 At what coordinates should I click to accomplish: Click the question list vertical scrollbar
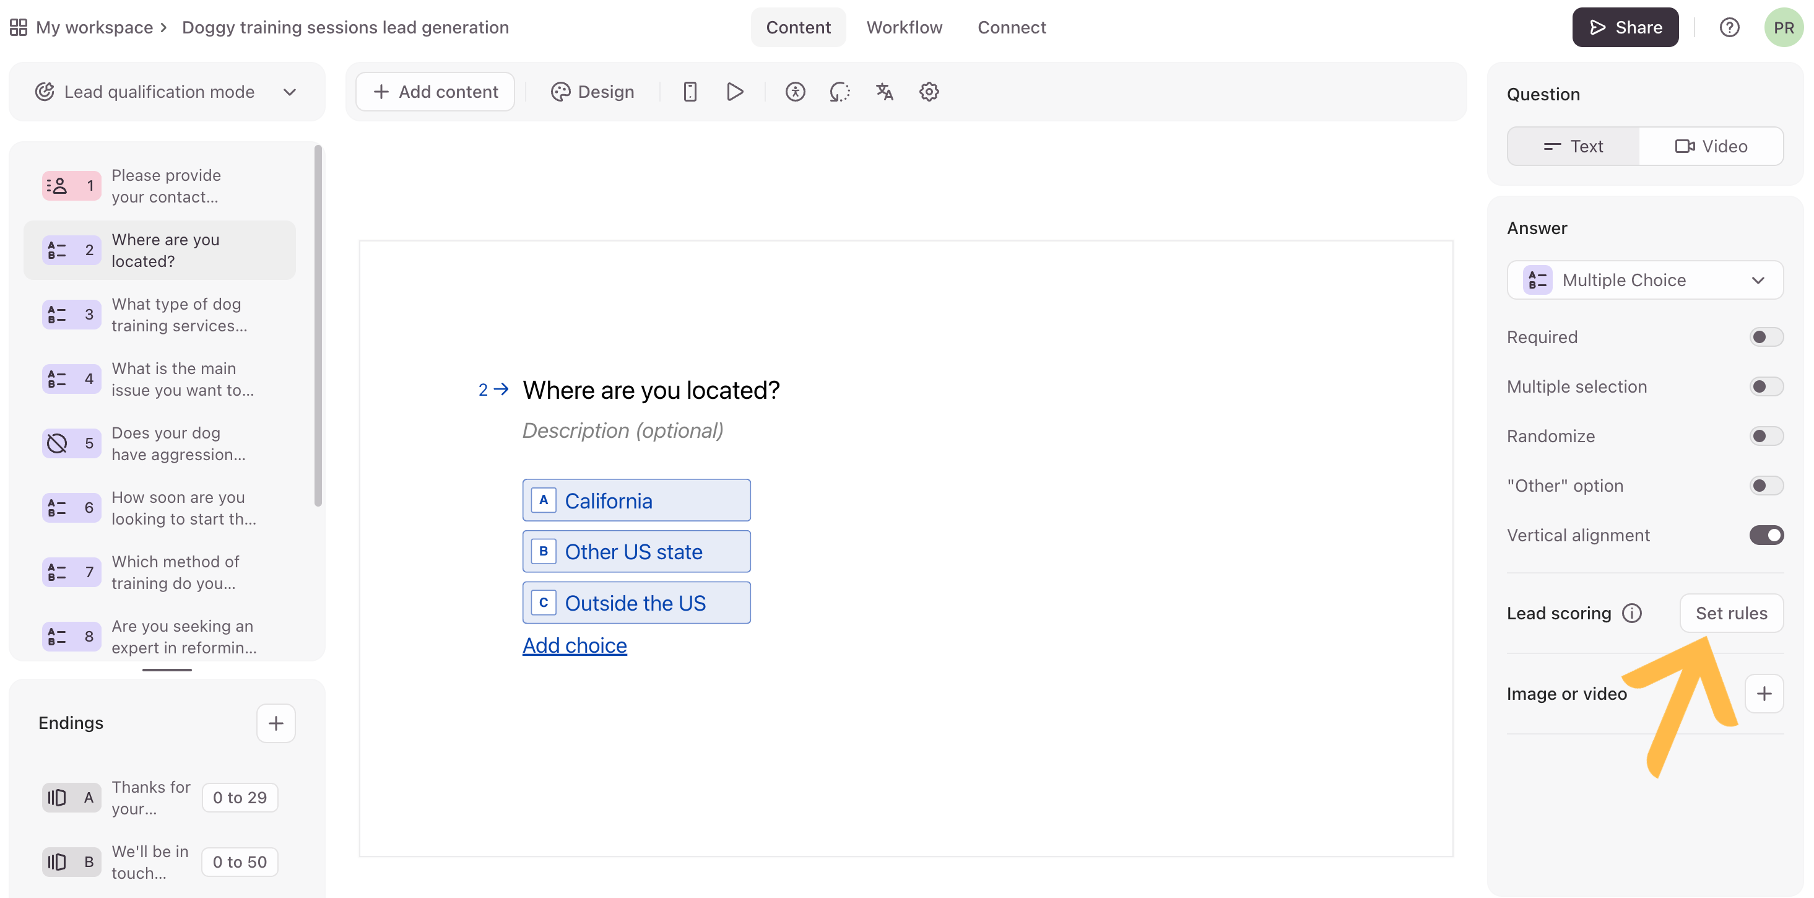pos(318,326)
